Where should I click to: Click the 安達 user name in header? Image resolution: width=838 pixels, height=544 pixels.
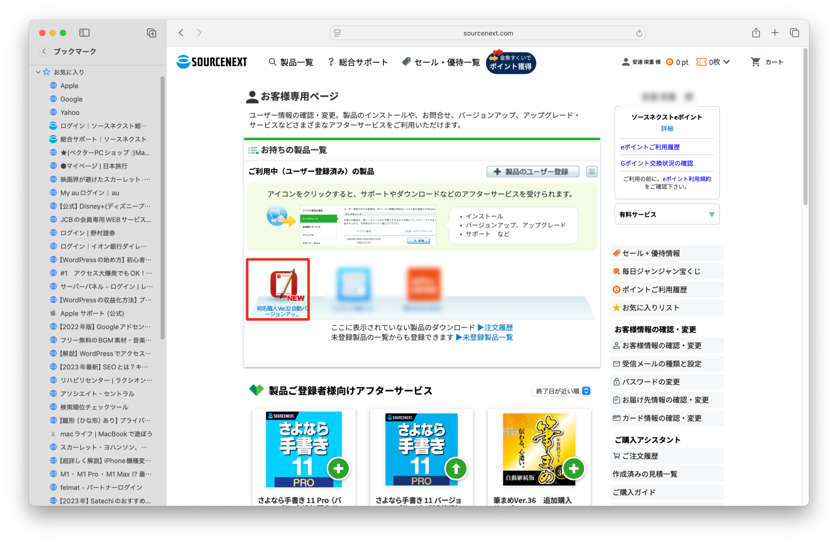[x=646, y=62]
